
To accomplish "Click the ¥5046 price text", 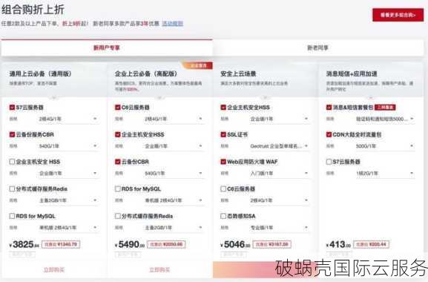I will point(236,244).
